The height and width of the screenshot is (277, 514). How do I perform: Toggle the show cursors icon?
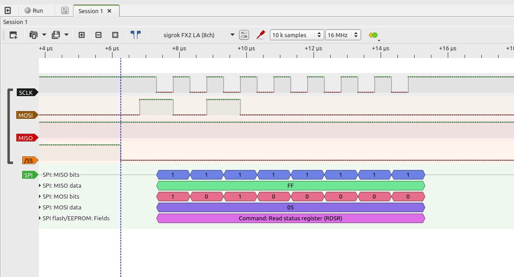(135, 35)
